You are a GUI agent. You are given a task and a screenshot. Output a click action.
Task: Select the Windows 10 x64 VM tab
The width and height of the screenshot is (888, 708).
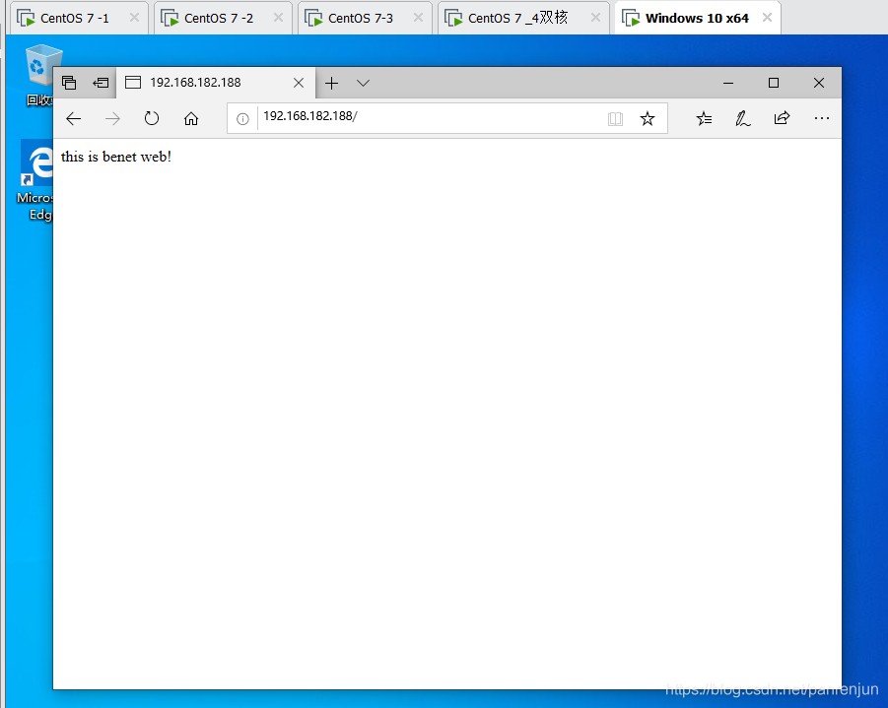tap(698, 18)
